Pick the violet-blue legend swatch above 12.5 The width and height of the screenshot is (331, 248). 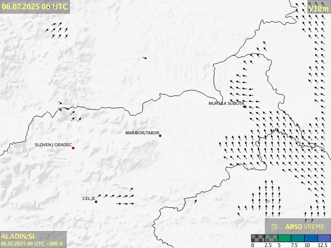pos(324,238)
